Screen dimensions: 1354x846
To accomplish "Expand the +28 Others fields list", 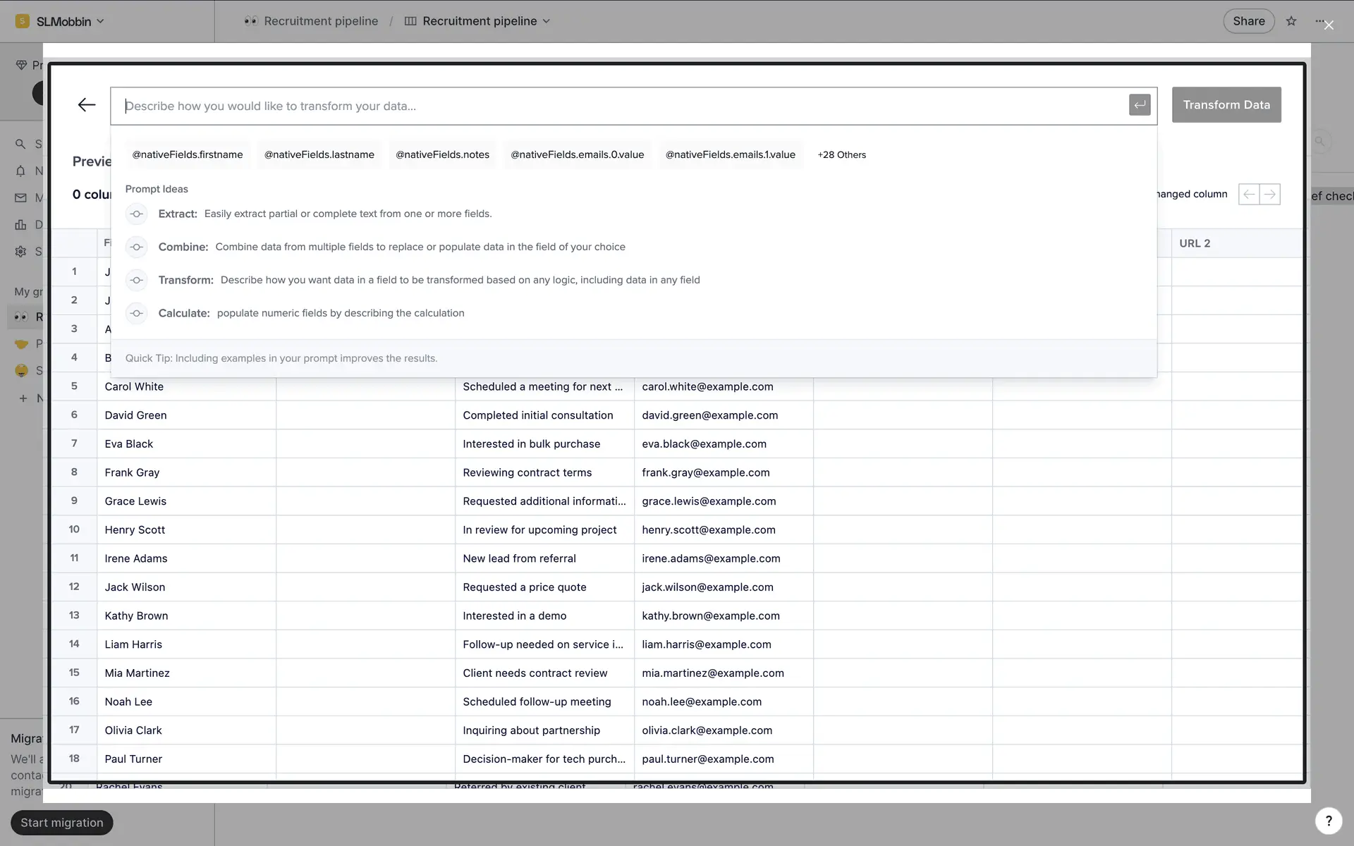I will 841,155.
